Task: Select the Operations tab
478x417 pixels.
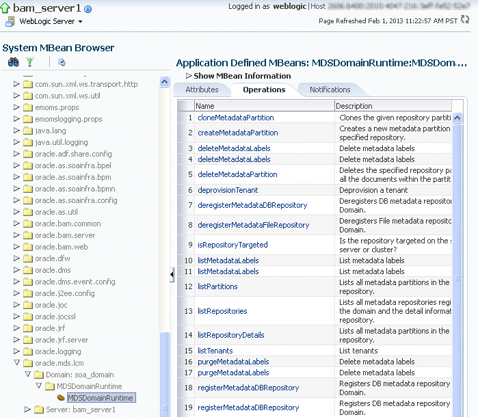Action: click(264, 90)
